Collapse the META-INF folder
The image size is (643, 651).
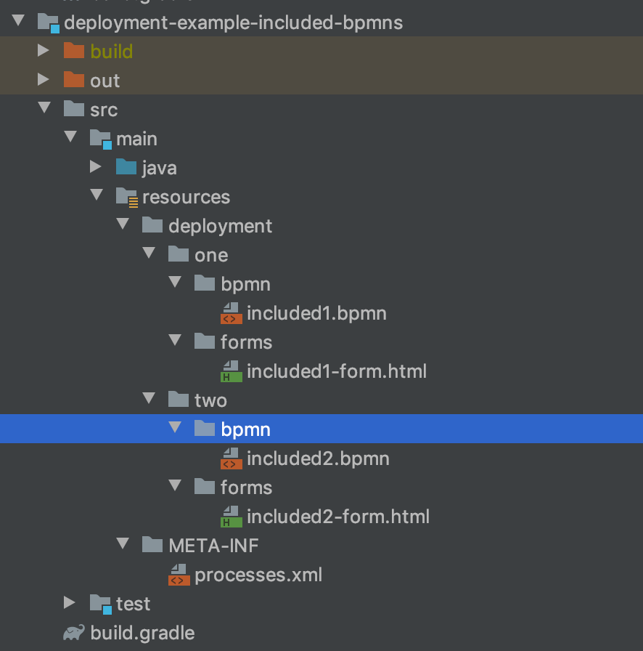click(x=123, y=544)
